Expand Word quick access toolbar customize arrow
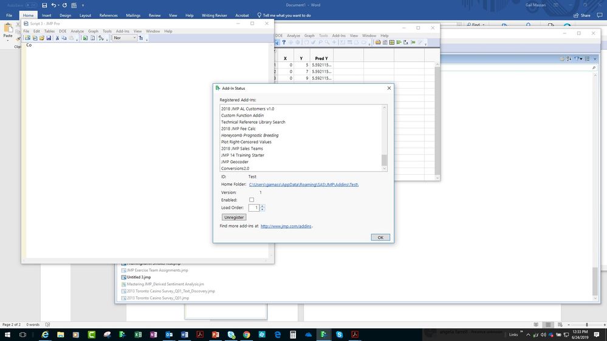The image size is (607, 341). tap(83, 5)
